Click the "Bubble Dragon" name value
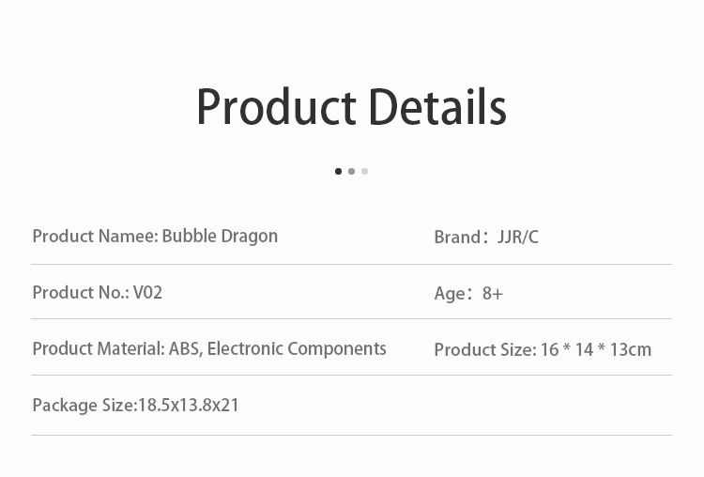704x477 pixels. [x=220, y=236]
